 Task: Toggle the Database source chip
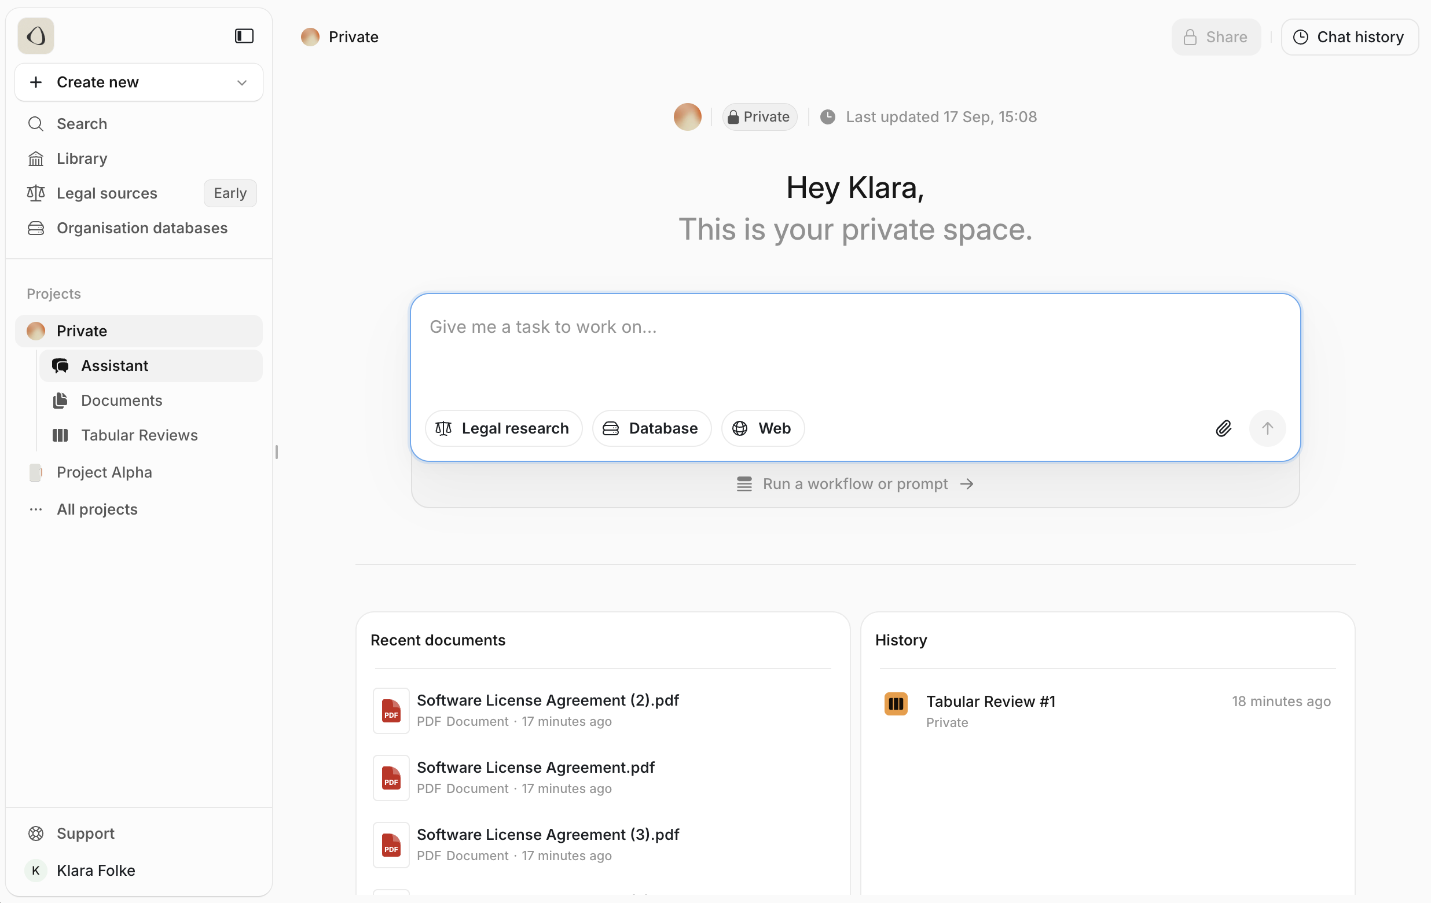[x=651, y=428]
